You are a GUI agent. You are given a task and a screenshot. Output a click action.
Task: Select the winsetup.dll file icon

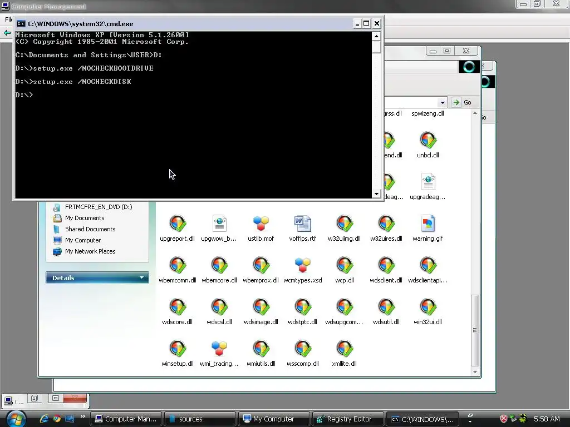[x=178, y=349]
